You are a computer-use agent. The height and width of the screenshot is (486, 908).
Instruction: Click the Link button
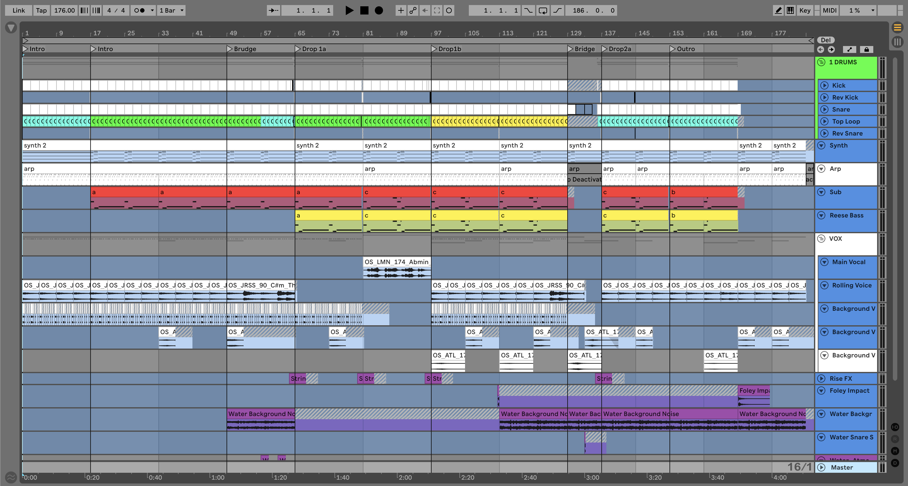(18, 11)
